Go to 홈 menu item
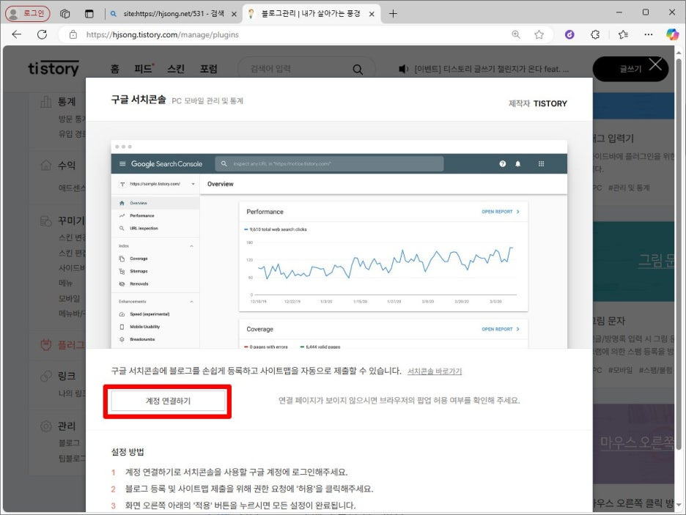Image resolution: width=686 pixels, height=515 pixels. point(114,69)
